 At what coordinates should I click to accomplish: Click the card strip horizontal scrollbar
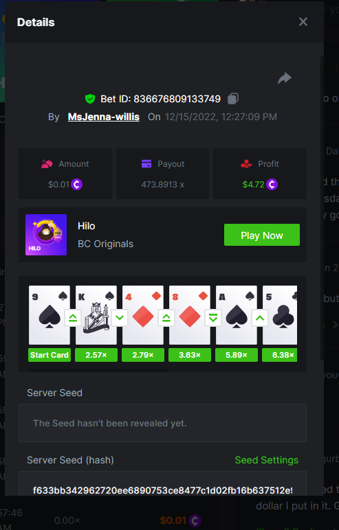pyautogui.click(x=98, y=371)
